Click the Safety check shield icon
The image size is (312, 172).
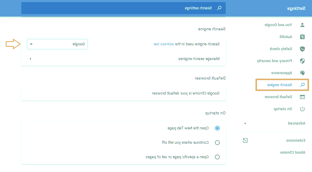pyautogui.click(x=302, y=49)
